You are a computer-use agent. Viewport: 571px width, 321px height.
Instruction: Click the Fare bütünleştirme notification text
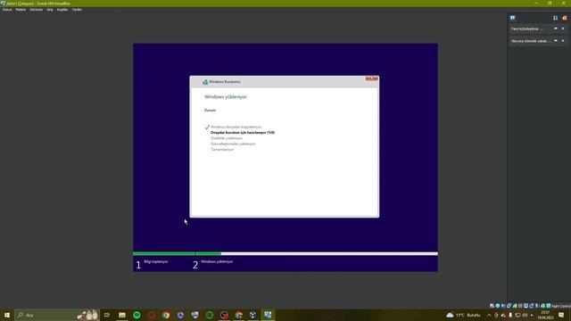[x=526, y=29]
